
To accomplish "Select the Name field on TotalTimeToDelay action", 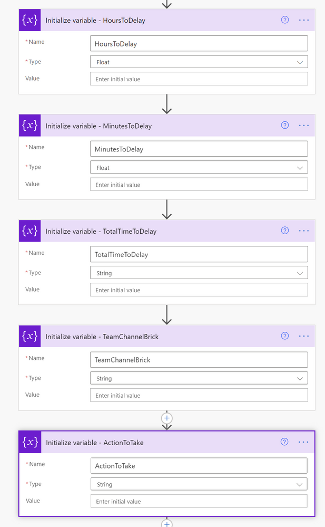I will point(199,254).
